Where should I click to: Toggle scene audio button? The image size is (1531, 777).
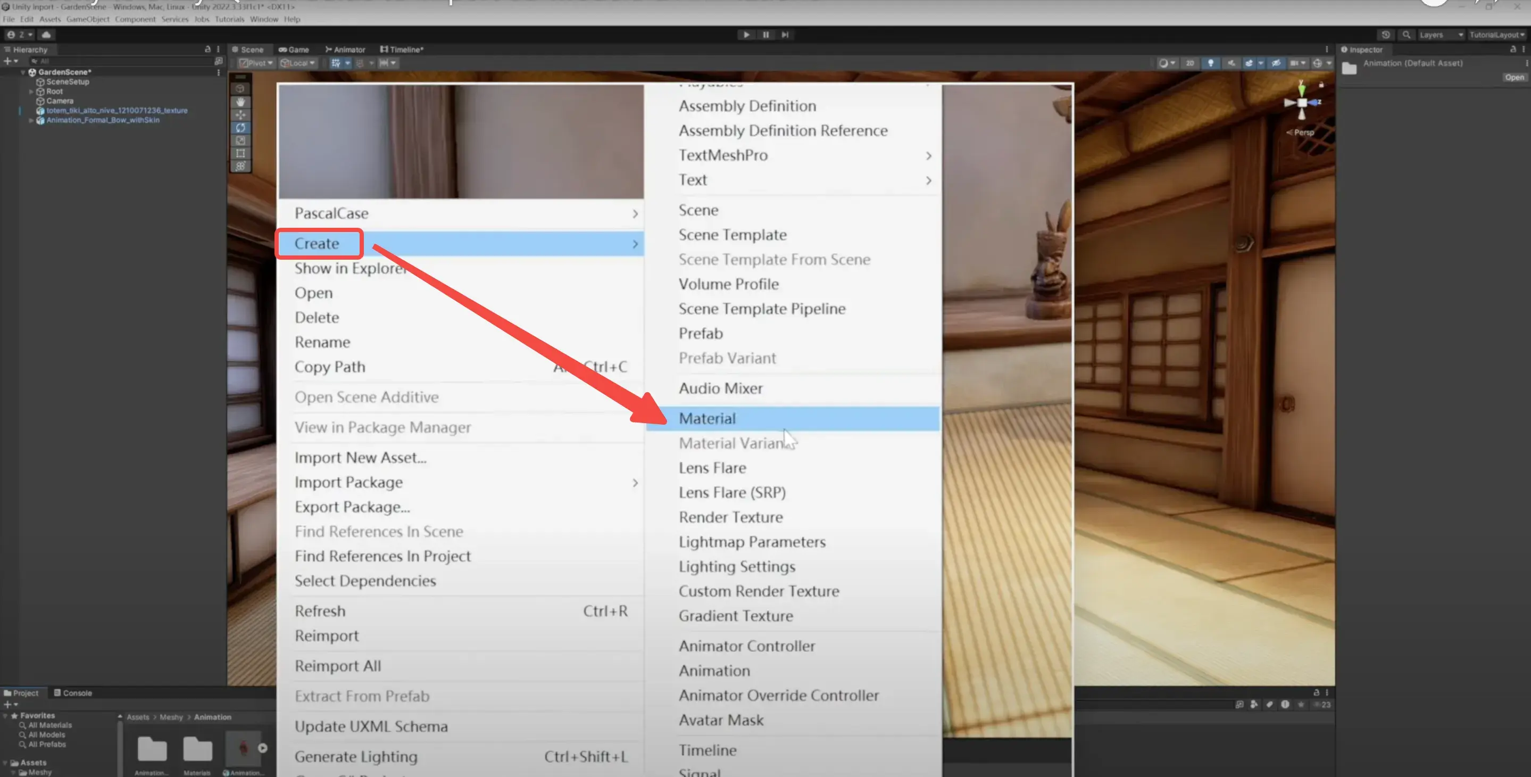point(1231,63)
